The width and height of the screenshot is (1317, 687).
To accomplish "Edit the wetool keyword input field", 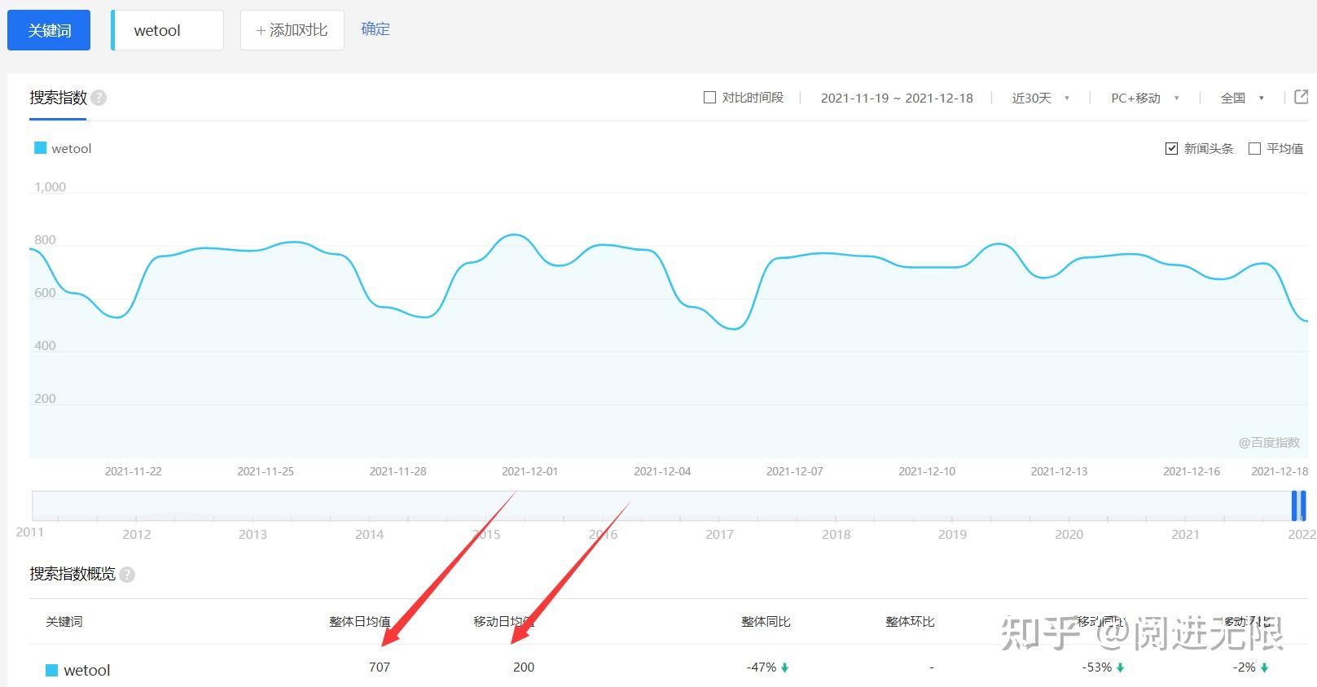I will tap(168, 31).
